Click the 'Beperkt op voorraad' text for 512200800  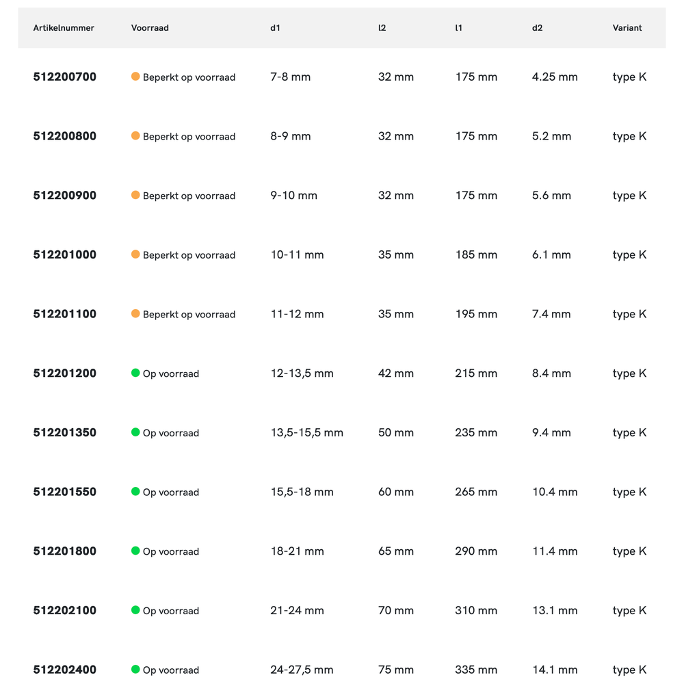pyautogui.click(x=189, y=137)
